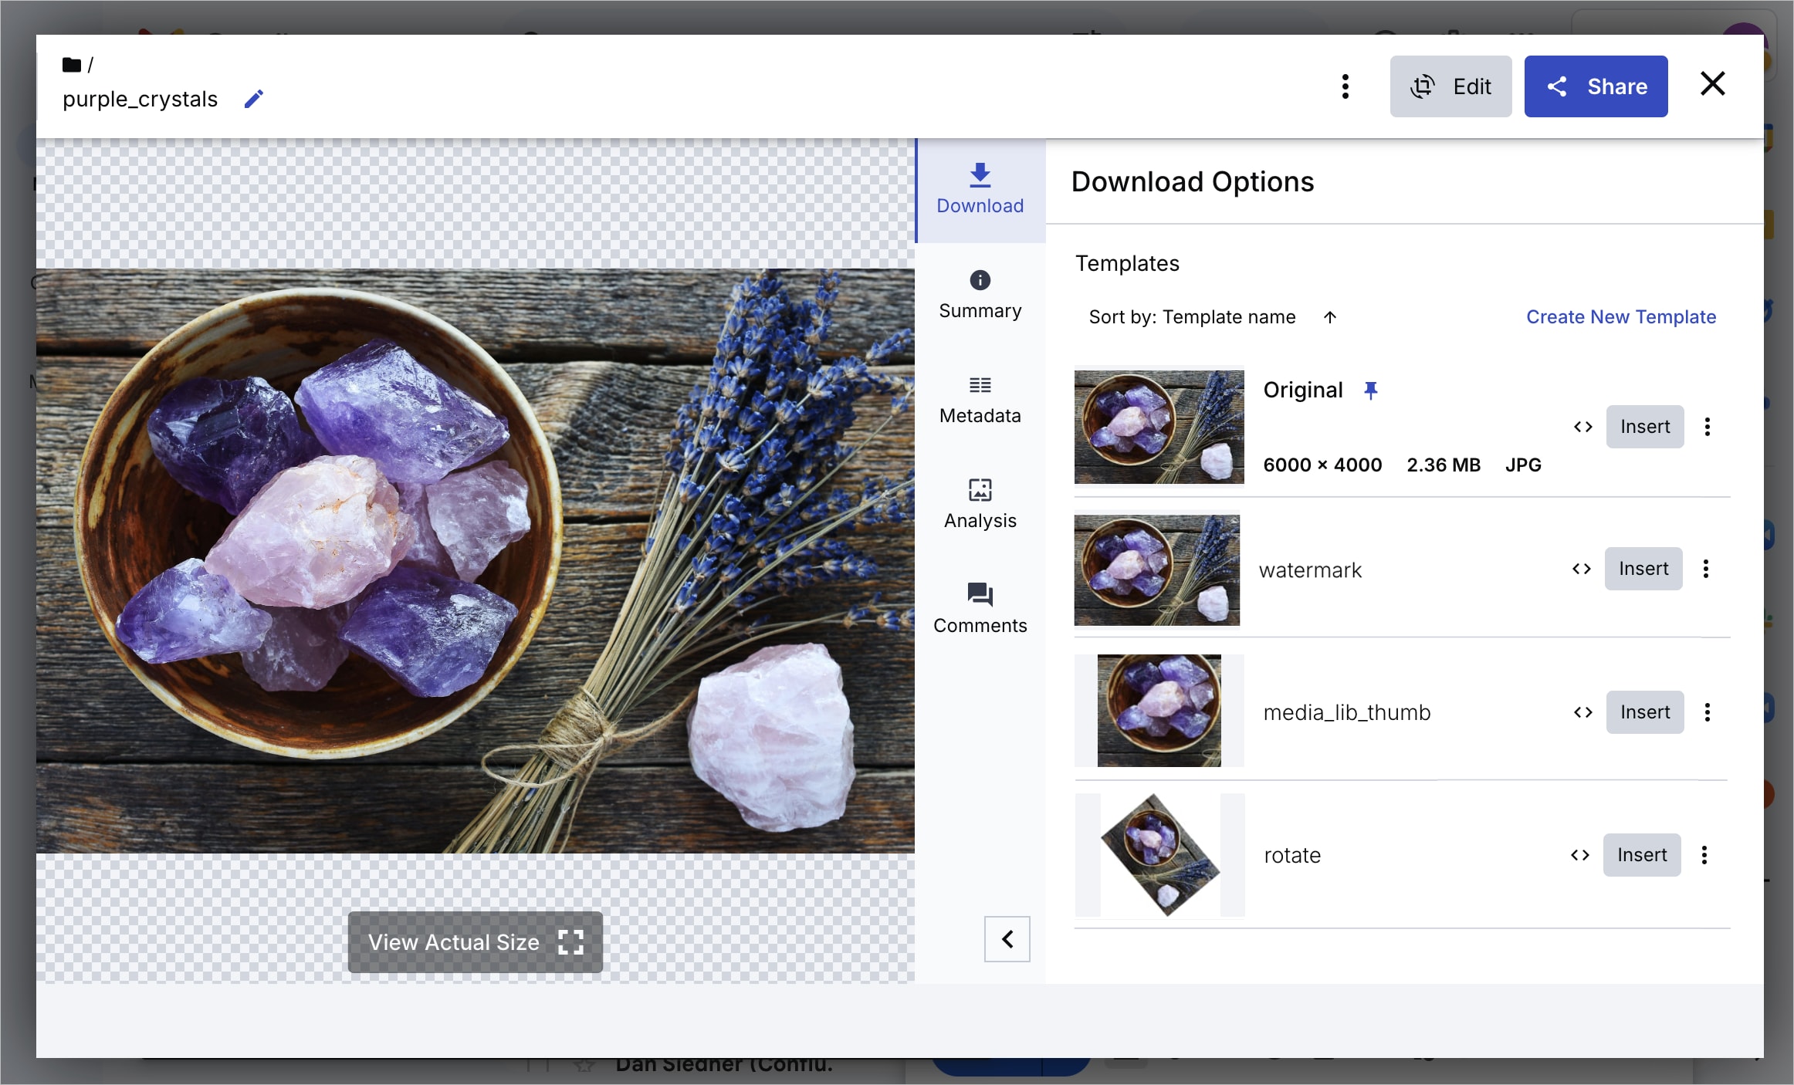
Task: Click the pin icon next to Original
Action: tap(1370, 390)
